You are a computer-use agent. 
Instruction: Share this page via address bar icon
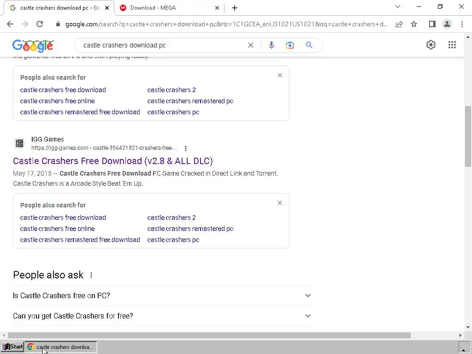click(x=399, y=24)
